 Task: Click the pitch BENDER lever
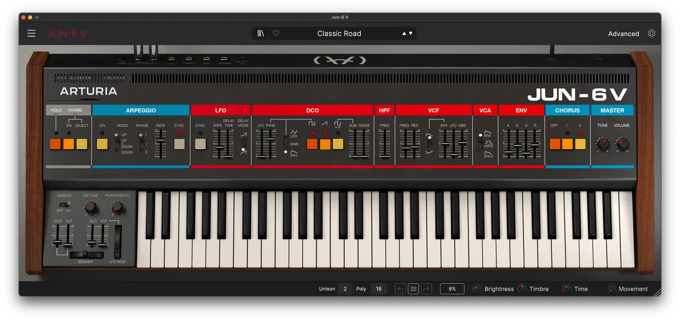(x=86, y=254)
